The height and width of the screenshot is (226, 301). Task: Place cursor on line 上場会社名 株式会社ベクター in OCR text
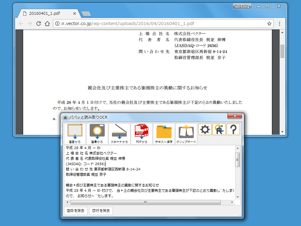pos(91,153)
